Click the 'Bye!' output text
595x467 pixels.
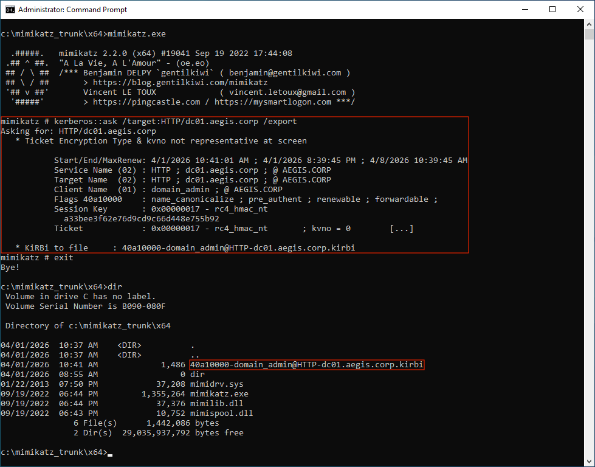tap(10, 268)
